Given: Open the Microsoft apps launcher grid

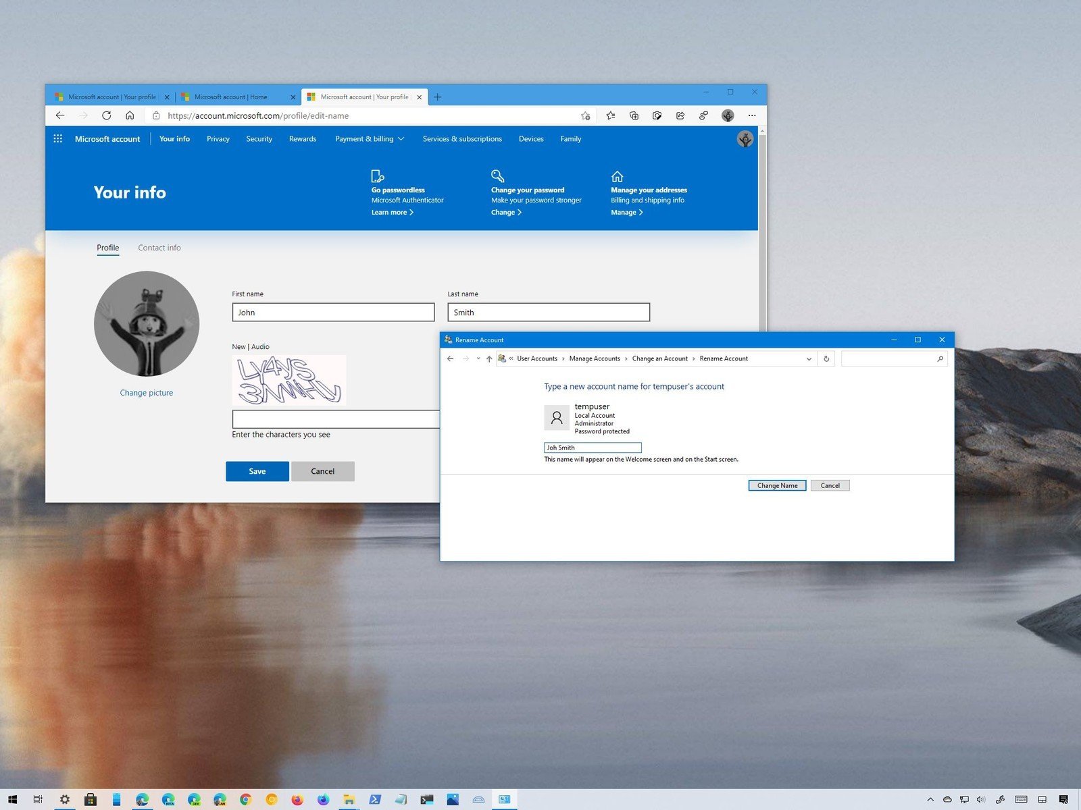Looking at the screenshot, I should [x=57, y=138].
